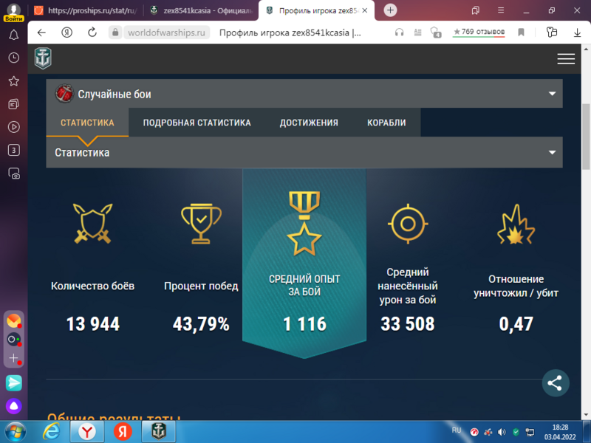Click the translate page icon with badge
The image size is (591, 443).
click(x=436, y=32)
